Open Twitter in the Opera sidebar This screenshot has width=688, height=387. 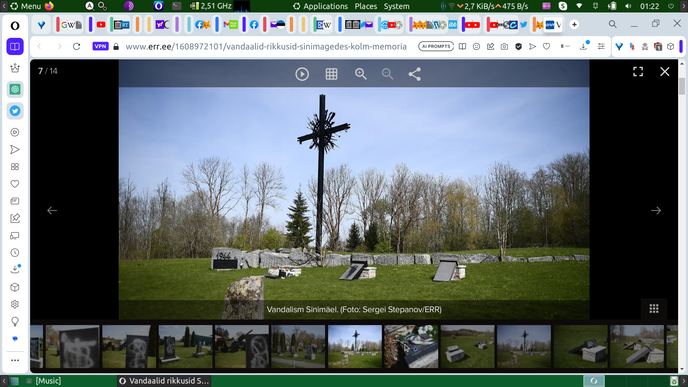pos(15,111)
